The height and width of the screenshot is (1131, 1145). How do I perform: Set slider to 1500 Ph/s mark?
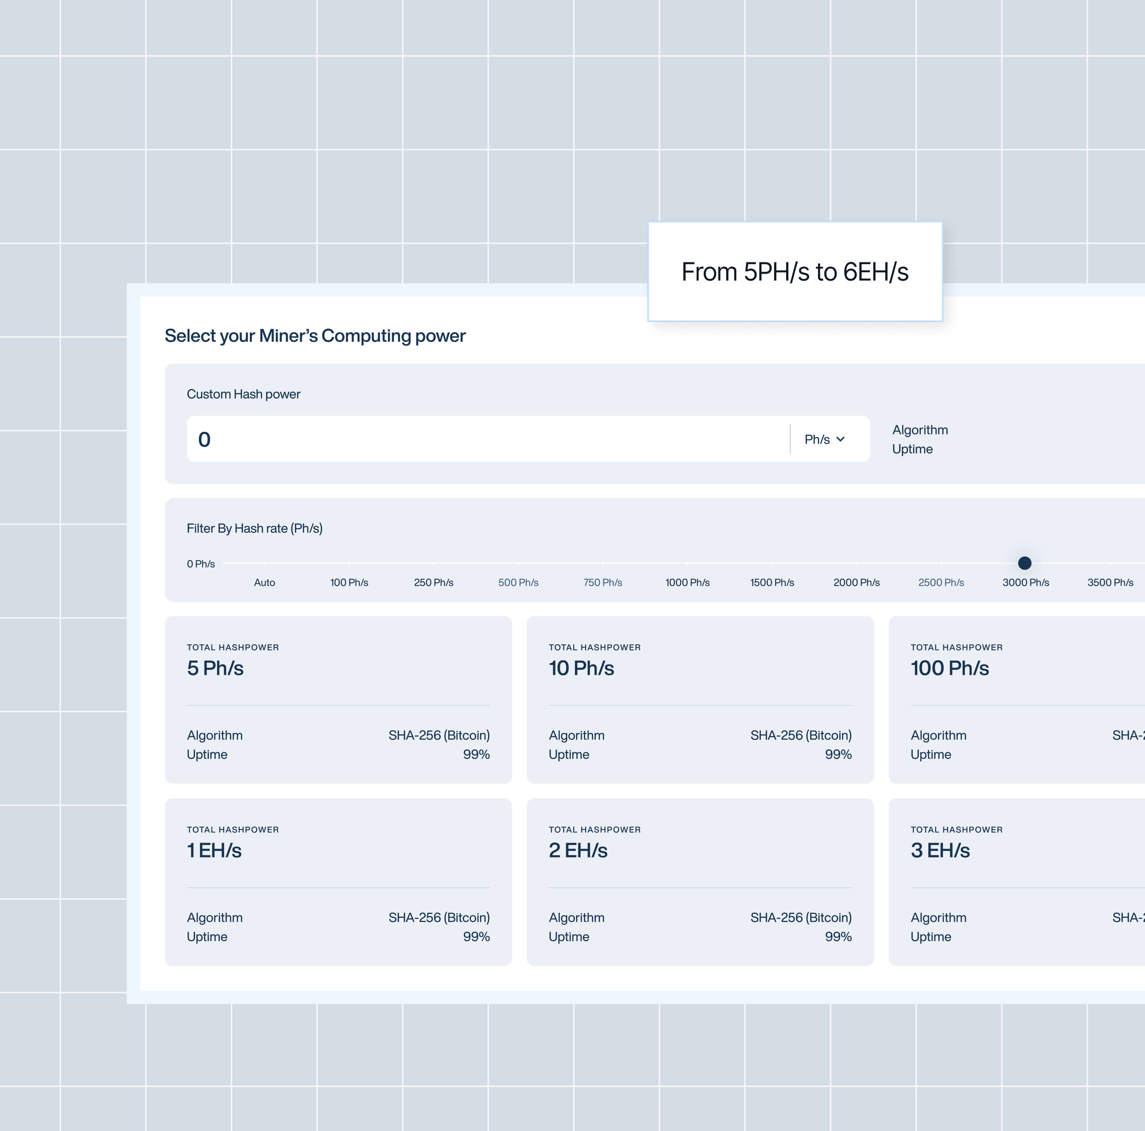[772, 582]
